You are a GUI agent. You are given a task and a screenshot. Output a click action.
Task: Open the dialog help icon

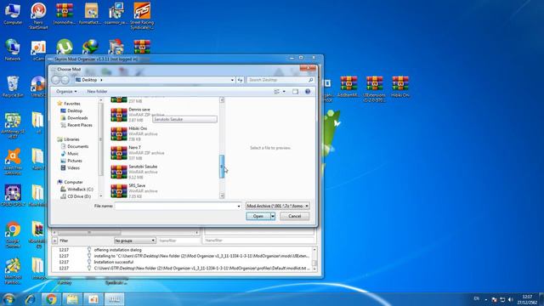click(x=308, y=92)
